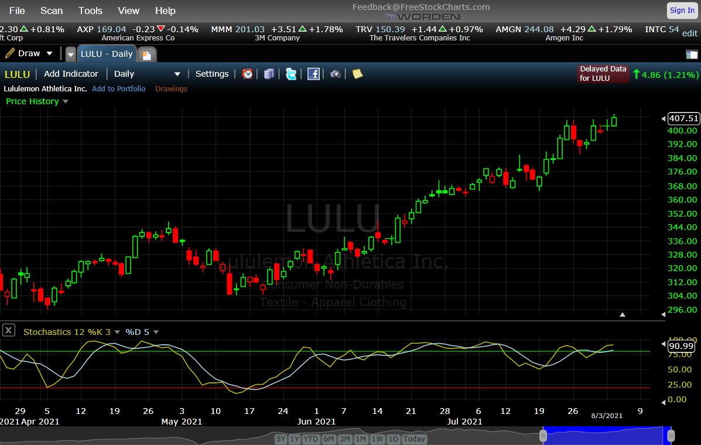Click the Lululemon Athletica Inc. company name
701x445 pixels.
pyautogui.click(x=45, y=89)
